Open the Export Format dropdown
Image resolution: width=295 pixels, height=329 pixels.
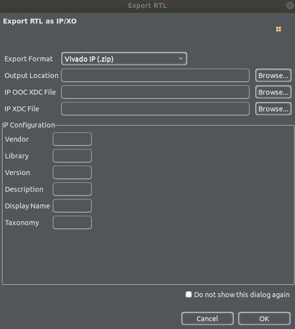coord(124,59)
